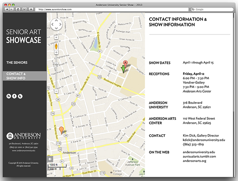Collapse the map with the left arrow button
238x181 pixels.
[x=50, y=159]
